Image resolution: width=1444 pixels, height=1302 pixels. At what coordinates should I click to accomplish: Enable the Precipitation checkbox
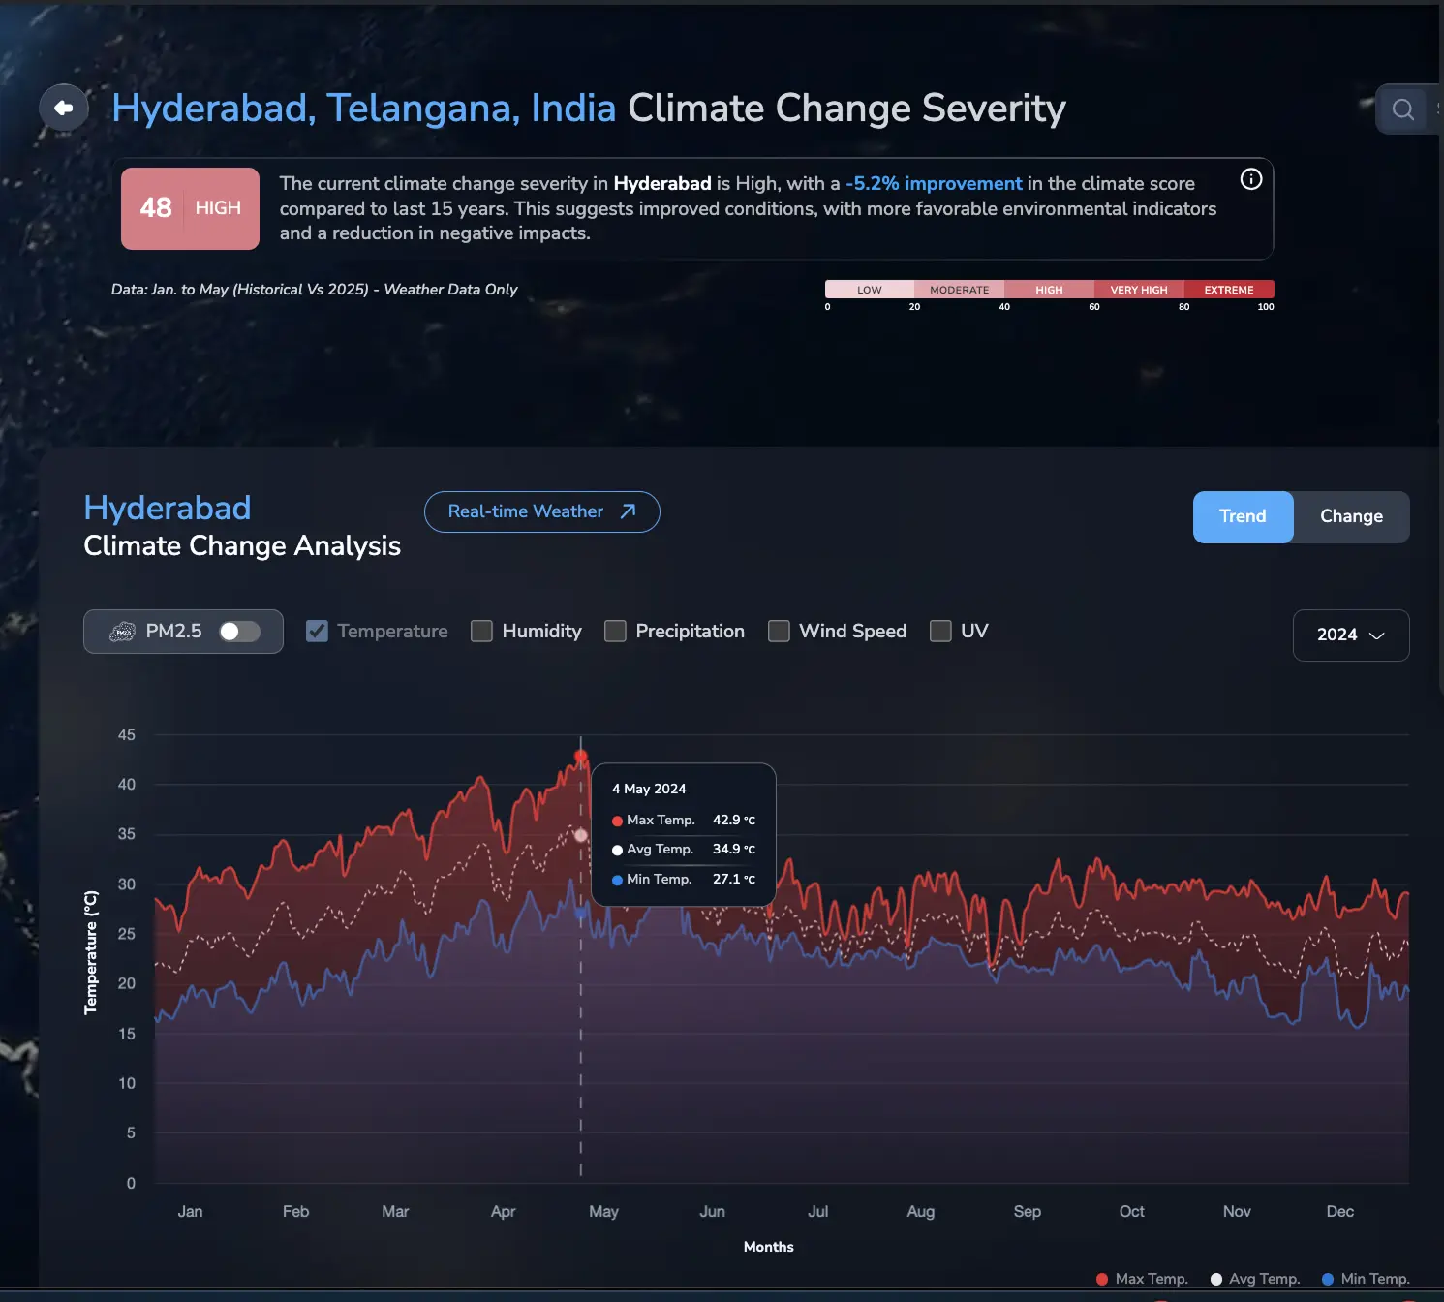(615, 632)
